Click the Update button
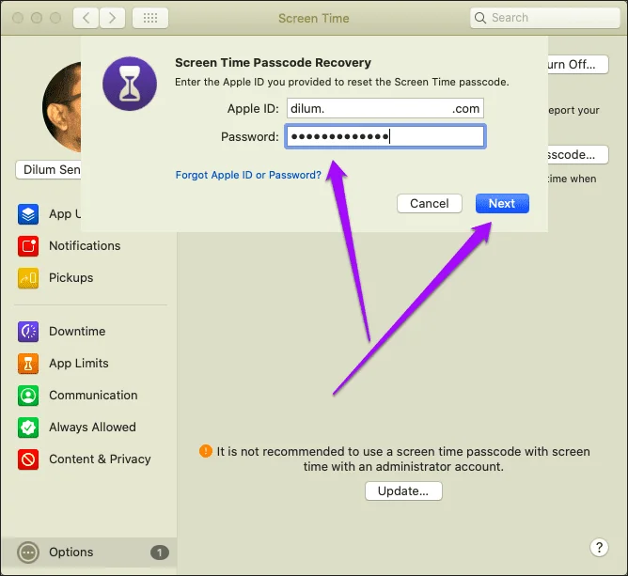 click(x=403, y=490)
